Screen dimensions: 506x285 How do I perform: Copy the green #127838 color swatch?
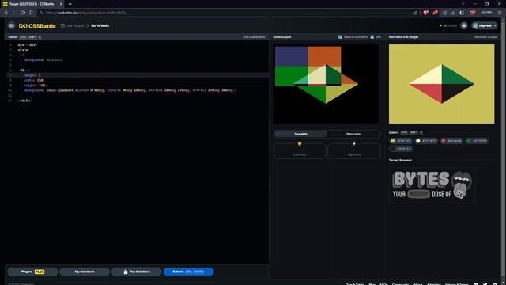(x=477, y=141)
